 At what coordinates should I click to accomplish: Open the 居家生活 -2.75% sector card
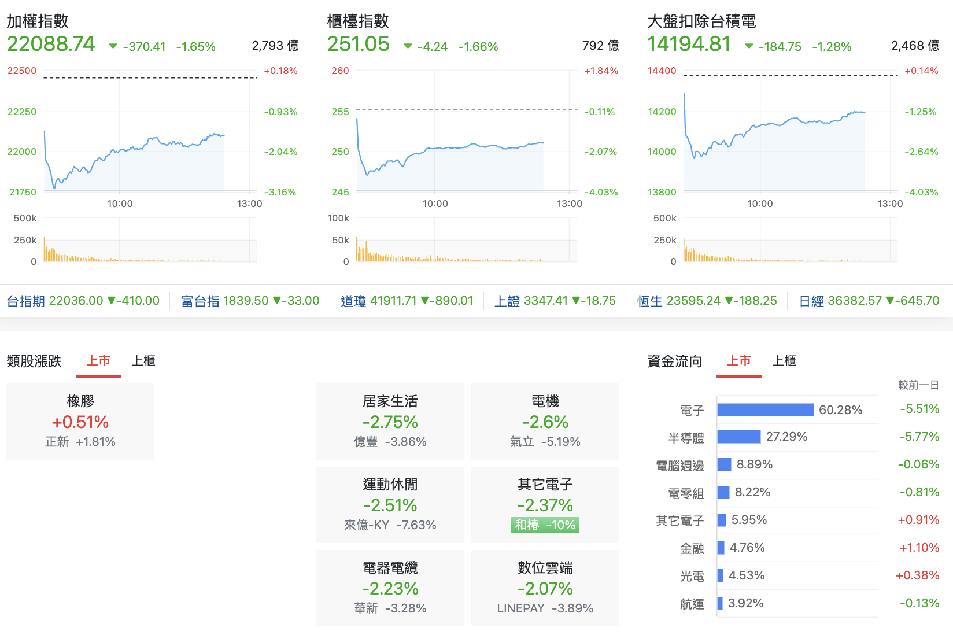tap(390, 422)
